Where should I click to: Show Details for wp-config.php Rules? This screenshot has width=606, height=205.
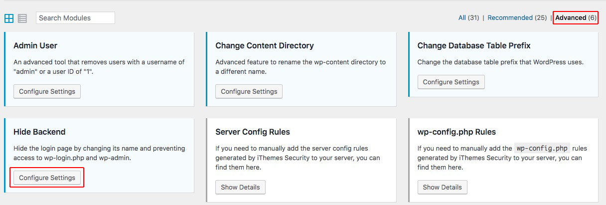tap(443, 188)
